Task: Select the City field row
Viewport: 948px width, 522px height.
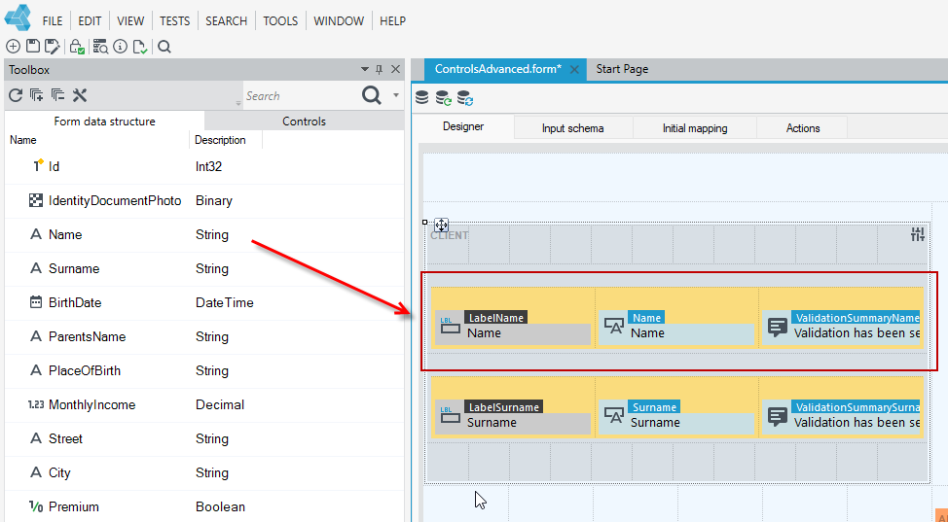Action: [204, 472]
